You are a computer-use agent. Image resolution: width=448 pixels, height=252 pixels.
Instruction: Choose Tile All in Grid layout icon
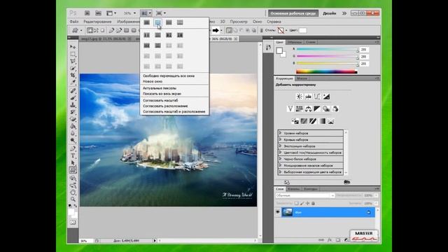pyautogui.click(x=157, y=22)
